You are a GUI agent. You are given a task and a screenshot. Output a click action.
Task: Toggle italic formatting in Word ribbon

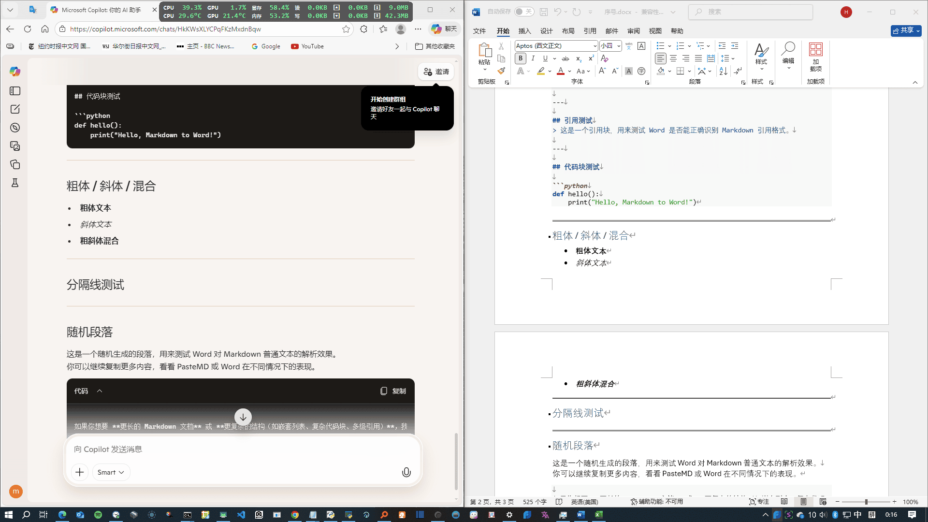533,58
